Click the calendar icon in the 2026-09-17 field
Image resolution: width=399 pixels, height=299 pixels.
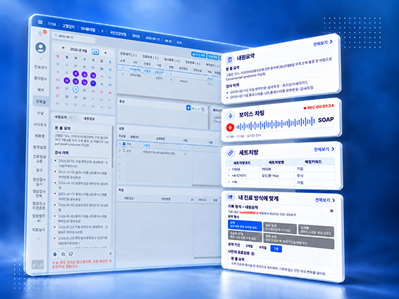coord(56,35)
